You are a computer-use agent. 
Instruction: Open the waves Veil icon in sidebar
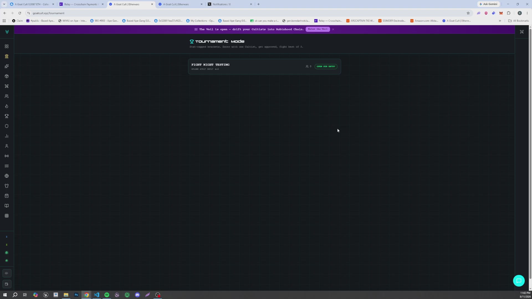[x=7, y=166]
